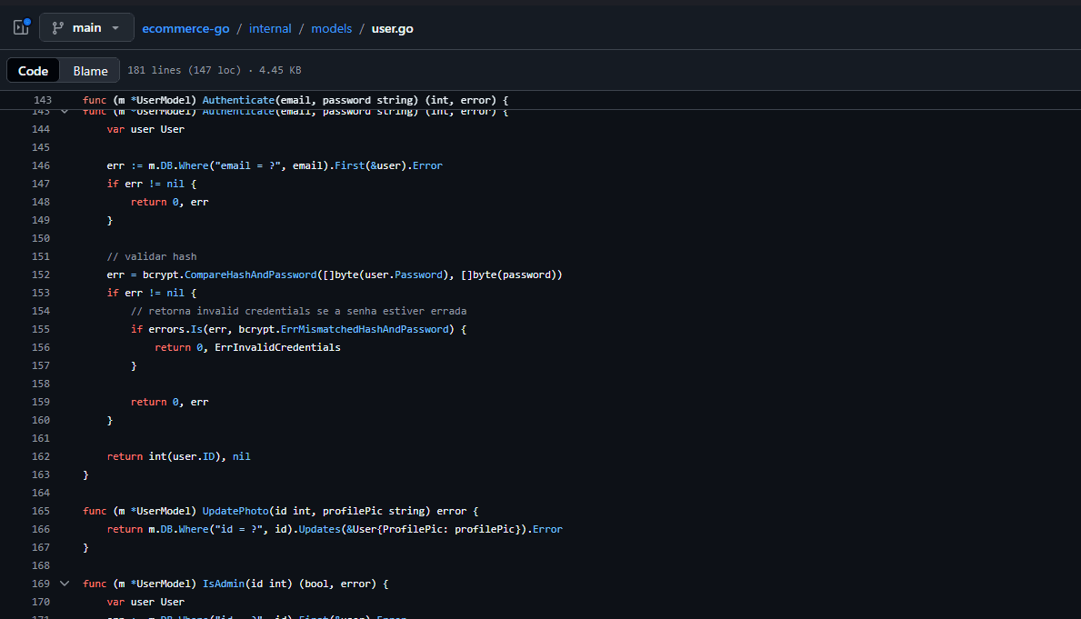Select line number 146 in the gutter
1081x619 pixels.
click(x=41, y=165)
